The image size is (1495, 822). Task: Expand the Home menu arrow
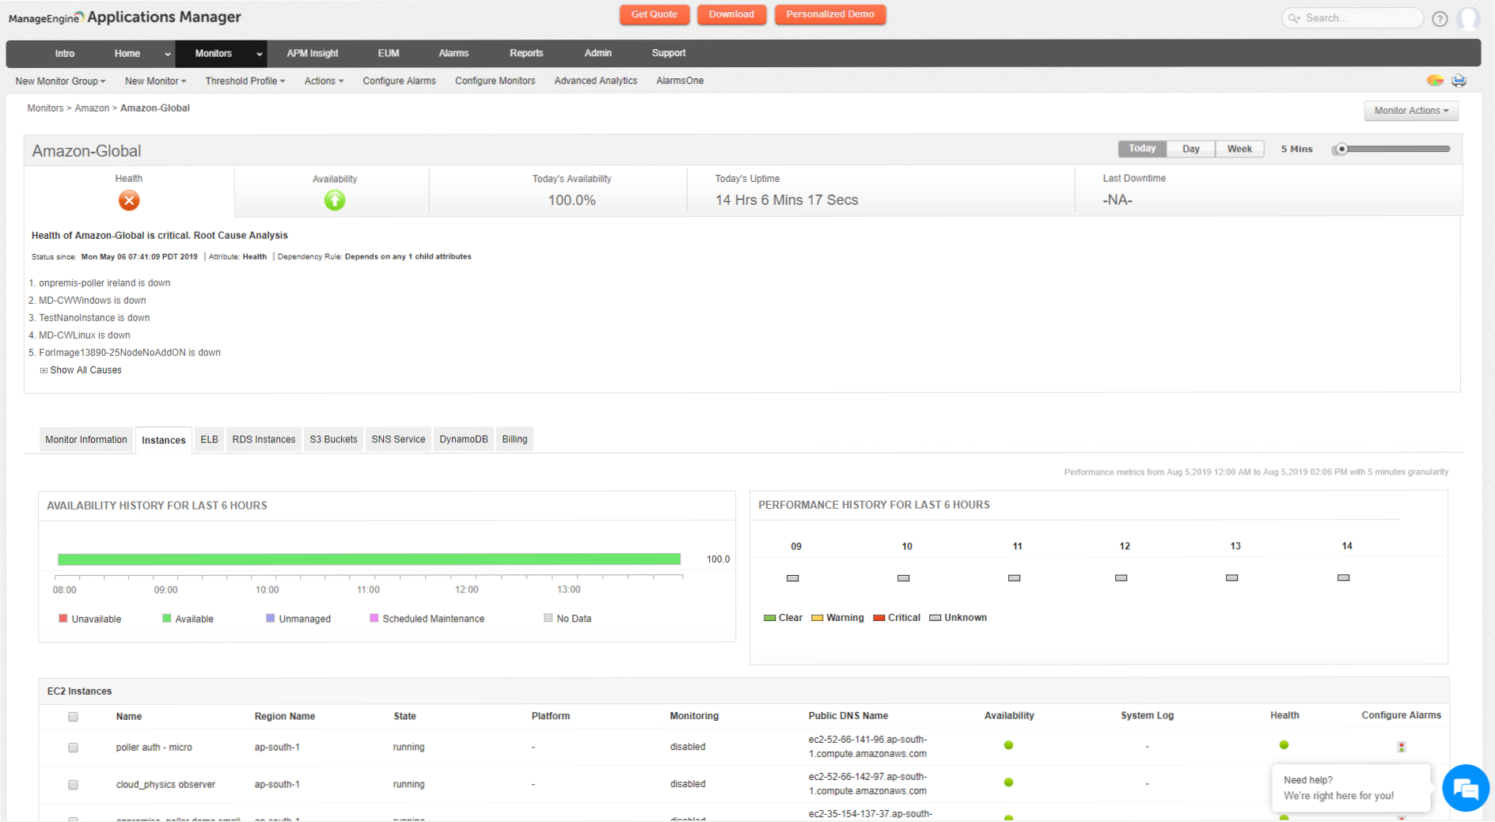click(167, 54)
